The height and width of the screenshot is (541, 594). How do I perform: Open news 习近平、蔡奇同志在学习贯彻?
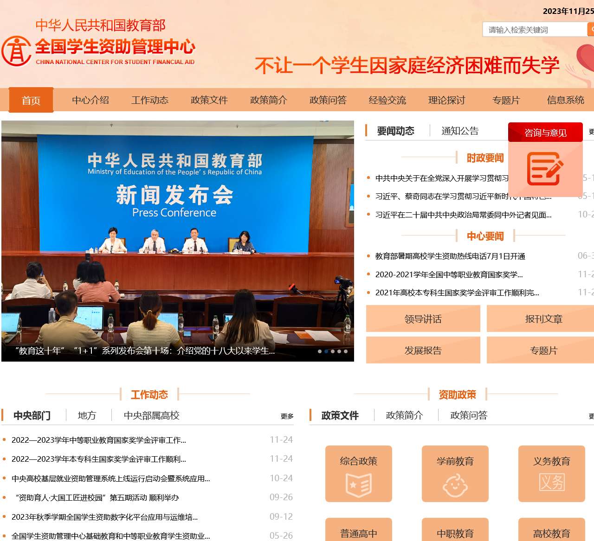[x=463, y=197]
